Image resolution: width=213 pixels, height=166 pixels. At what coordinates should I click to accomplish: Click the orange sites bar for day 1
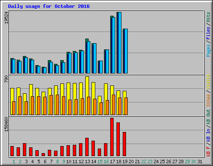tap(14, 108)
